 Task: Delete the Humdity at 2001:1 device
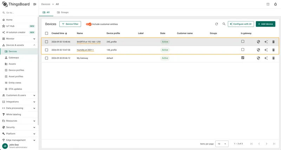coord(273,50)
